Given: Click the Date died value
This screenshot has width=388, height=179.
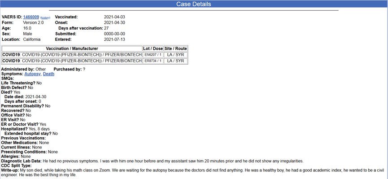Looking at the screenshot, I should click(x=35, y=97).
